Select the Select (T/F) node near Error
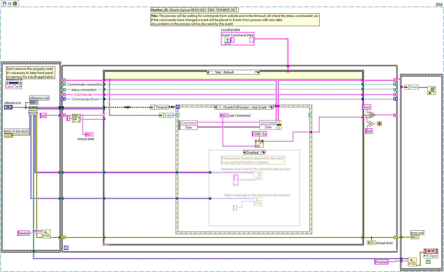444x272 pixels. 373,115
